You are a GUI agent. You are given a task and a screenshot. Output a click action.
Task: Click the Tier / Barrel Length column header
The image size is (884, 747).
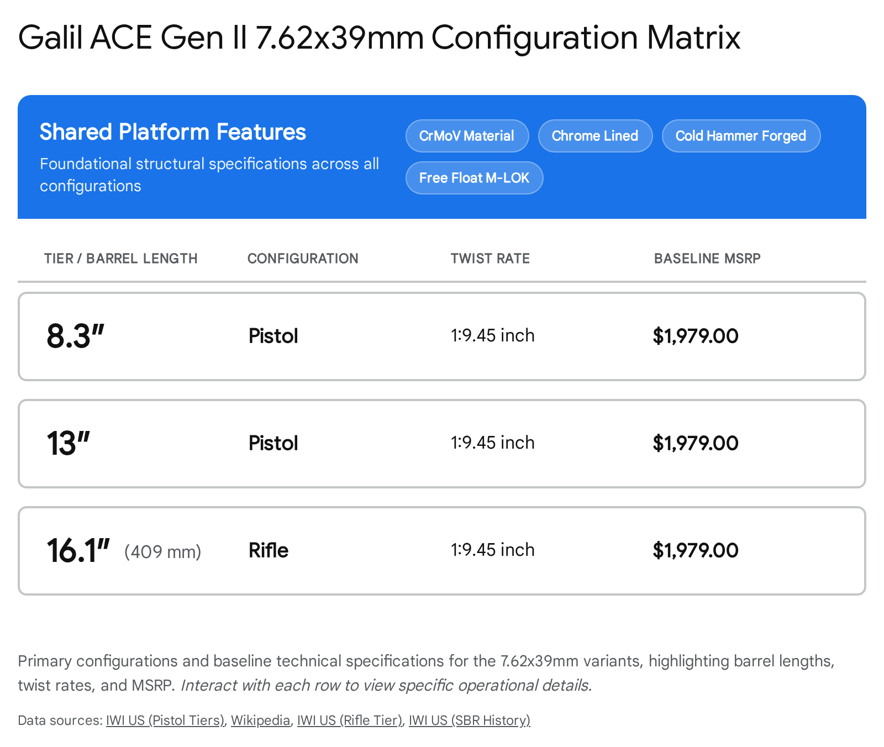[x=121, y=259]
